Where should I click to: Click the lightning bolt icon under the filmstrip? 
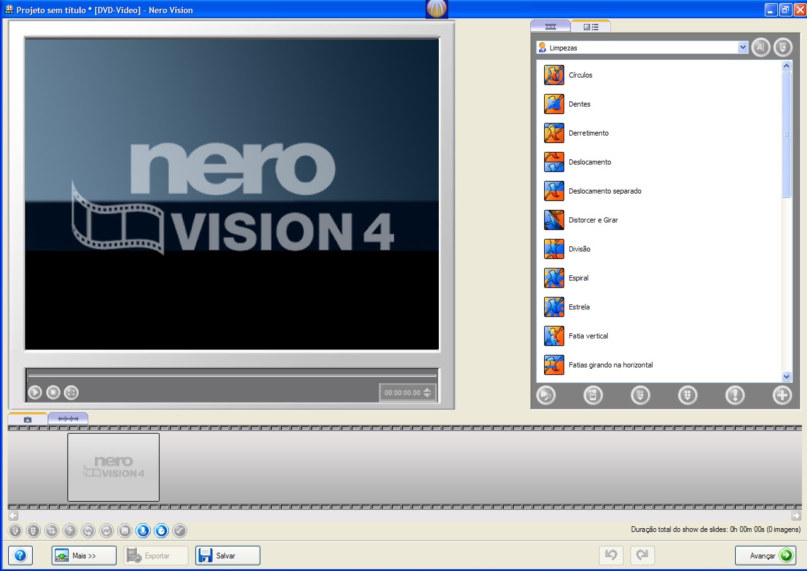(x=70, y=531)
